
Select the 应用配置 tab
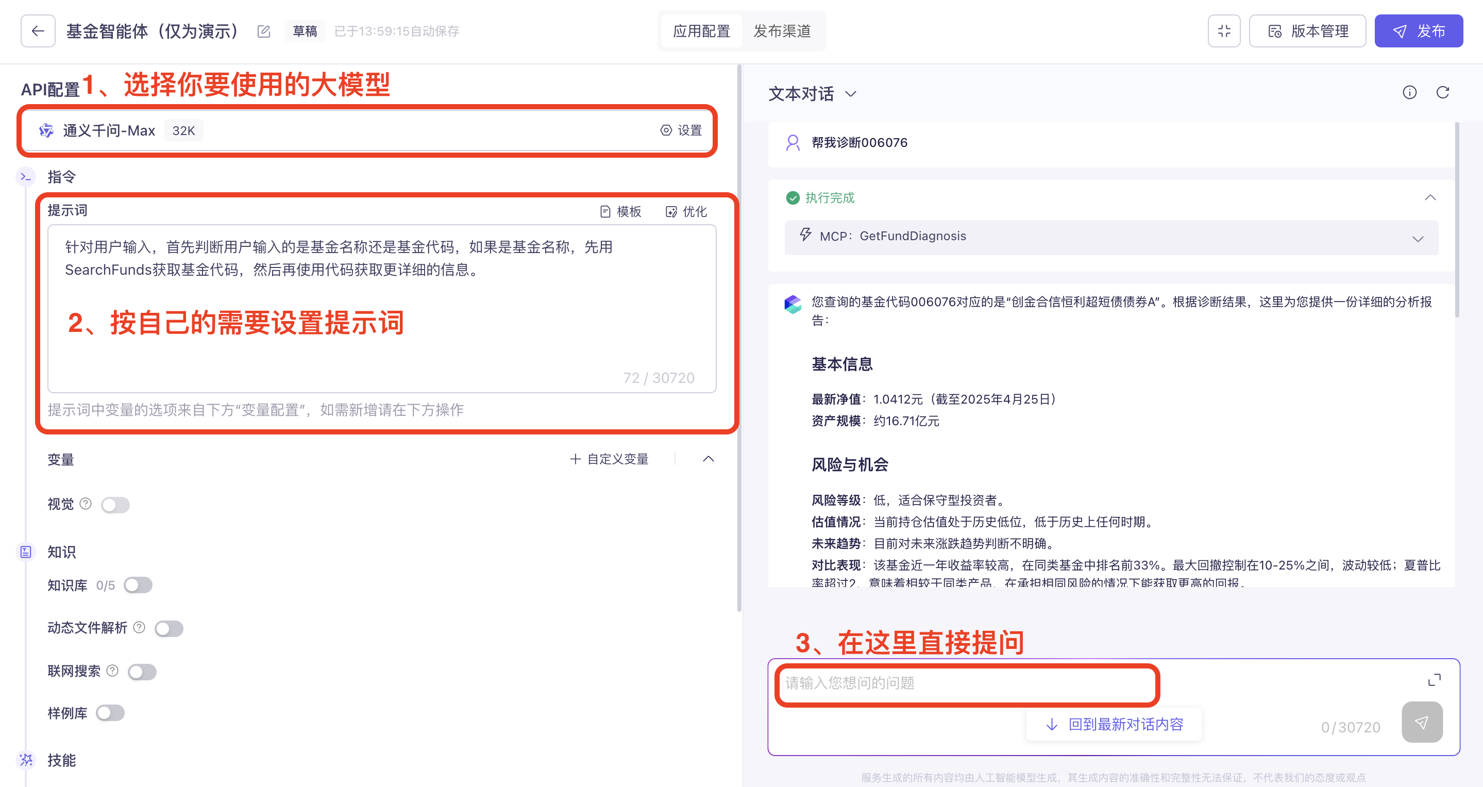pos(701,31)
